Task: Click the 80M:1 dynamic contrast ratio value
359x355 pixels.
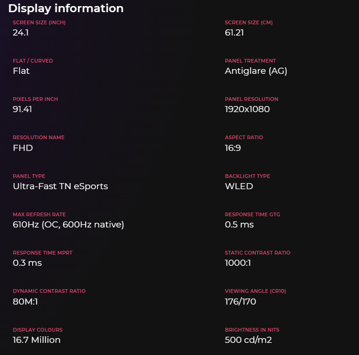Action: [25, 302]
